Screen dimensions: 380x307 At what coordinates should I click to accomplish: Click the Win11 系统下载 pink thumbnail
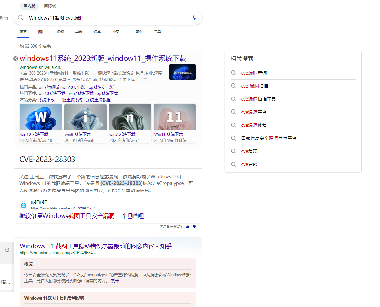tap(175, 116)
